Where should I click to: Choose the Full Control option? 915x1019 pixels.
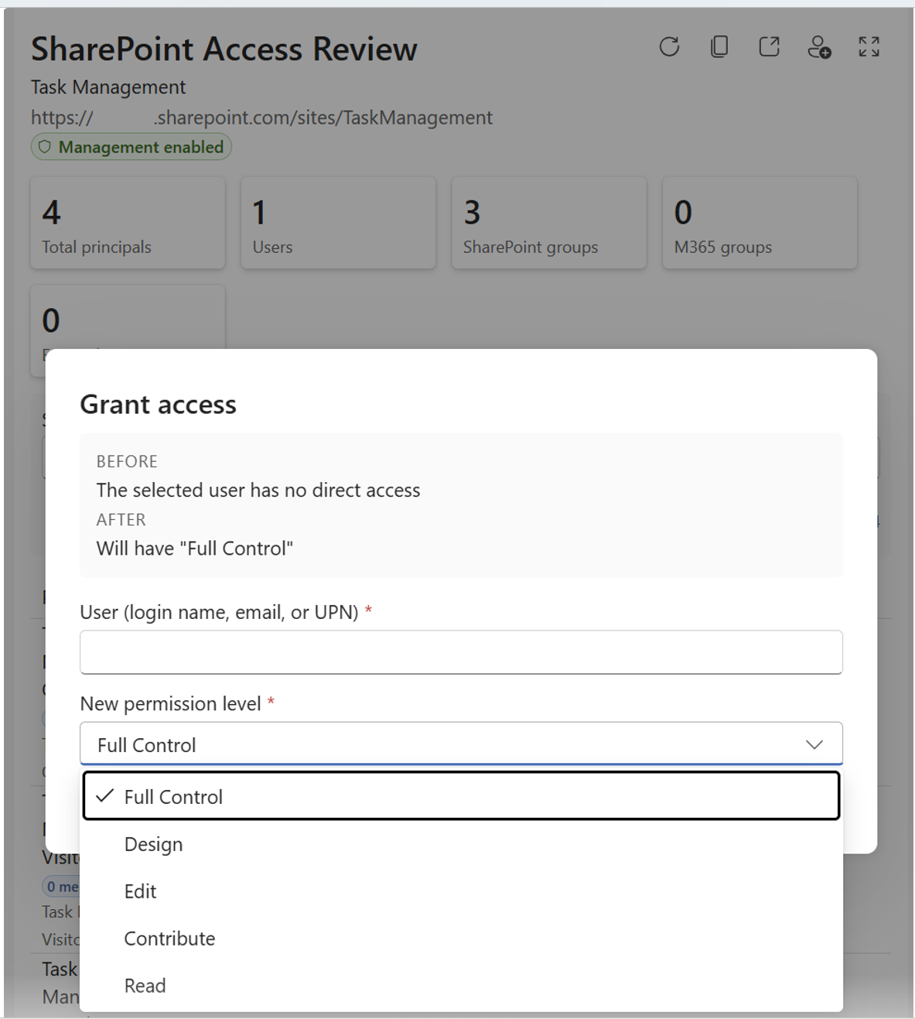coord(461,796)
